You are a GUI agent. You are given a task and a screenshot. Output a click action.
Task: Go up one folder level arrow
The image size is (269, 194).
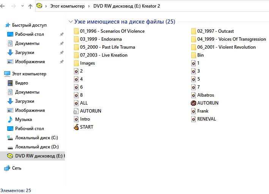click(30, 6)
